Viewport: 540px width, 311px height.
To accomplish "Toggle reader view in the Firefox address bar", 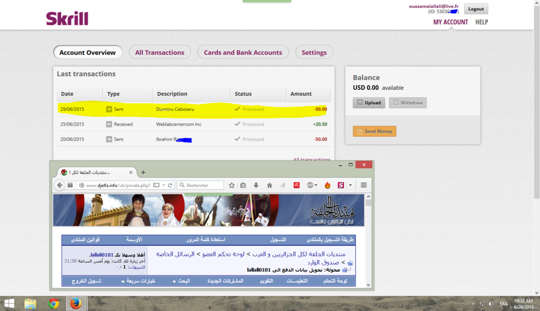I will click(156, 185).
